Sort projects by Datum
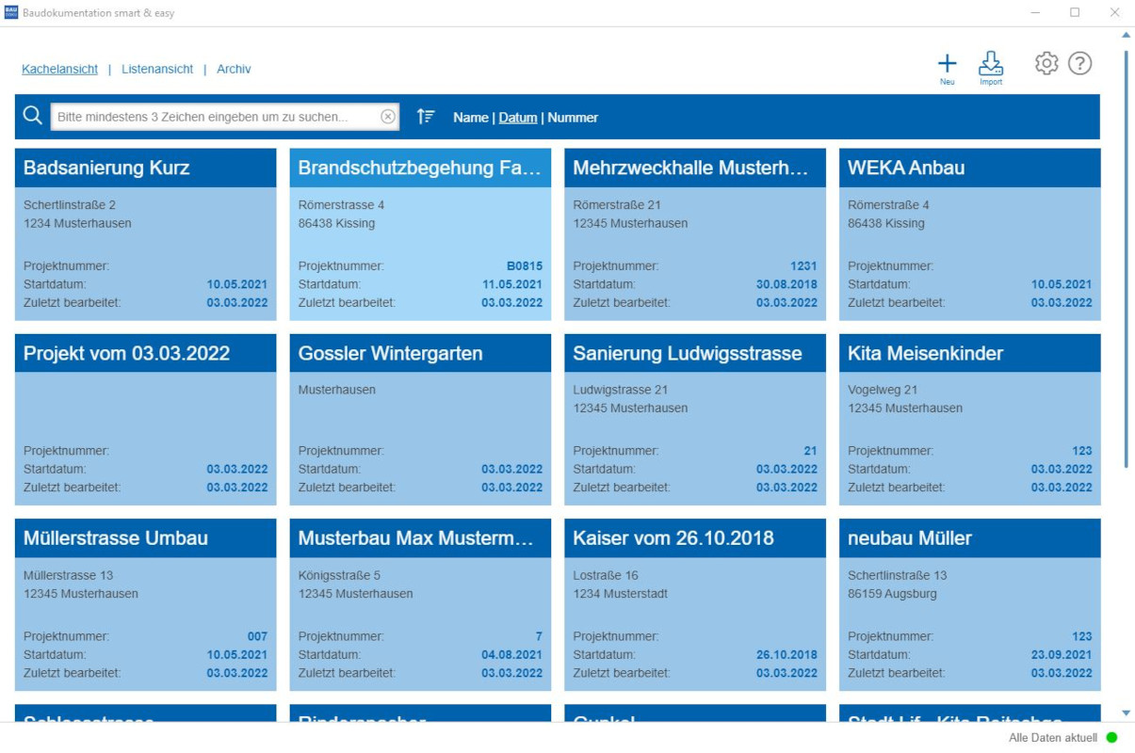 click(x=518, y=118)
